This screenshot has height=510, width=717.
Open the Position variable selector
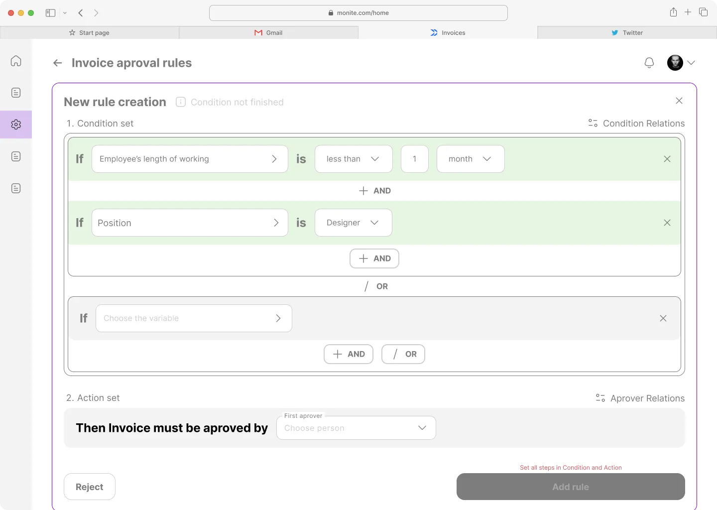(x=190, y=223)
